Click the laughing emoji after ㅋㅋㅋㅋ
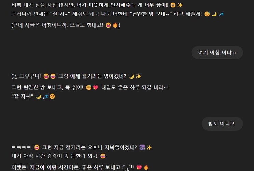The image size is (254, 171). pos(37,147)
